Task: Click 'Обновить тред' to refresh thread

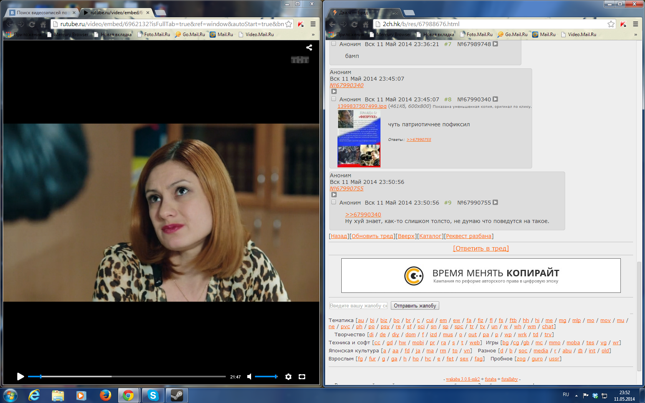Action: pos(372,236)
